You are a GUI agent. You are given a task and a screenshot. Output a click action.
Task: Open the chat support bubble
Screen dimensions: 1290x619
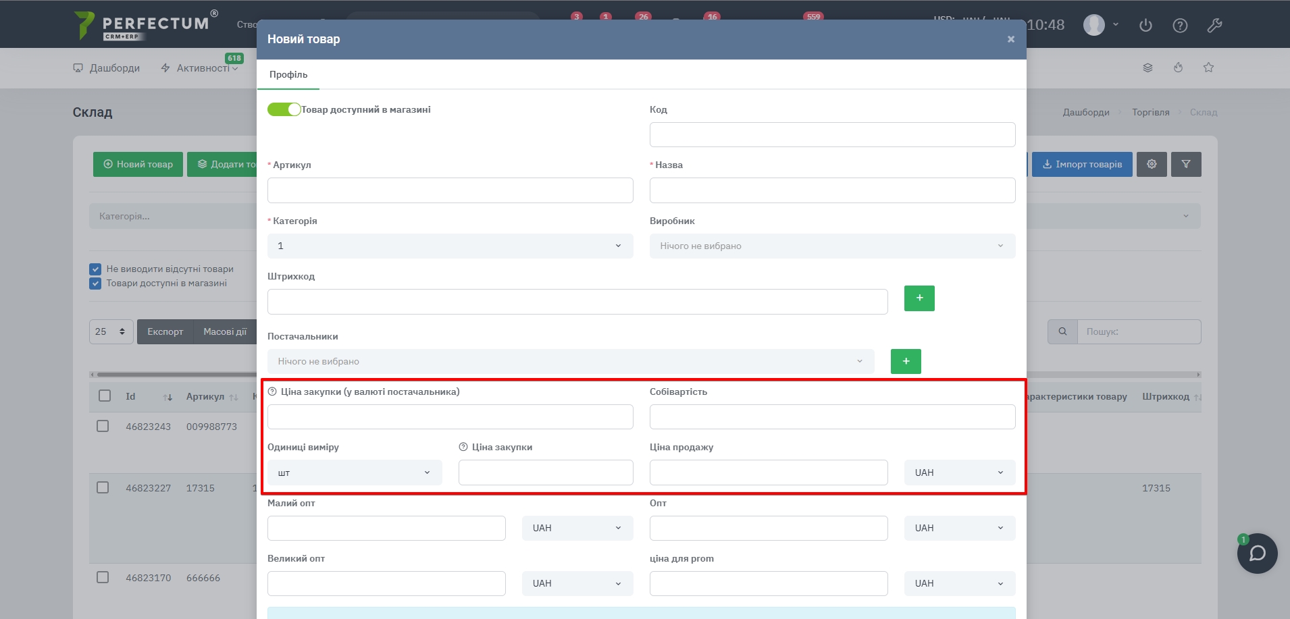(1257, 554)
